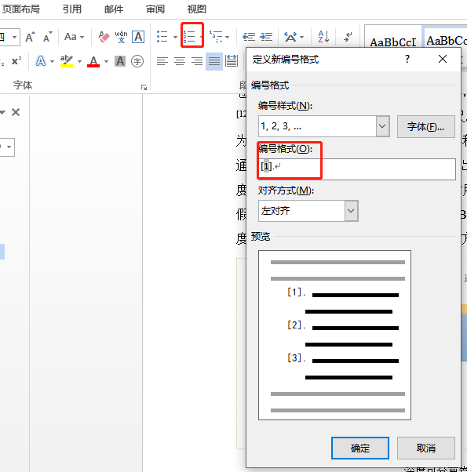Open the change case Aa menu

pyautogui.click(x=74, y=37)
